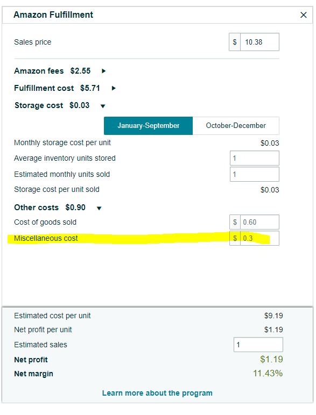Click the Miscellaneous cost input field
The width and height of the screenshot is (316, 415).
coord(259,238)
